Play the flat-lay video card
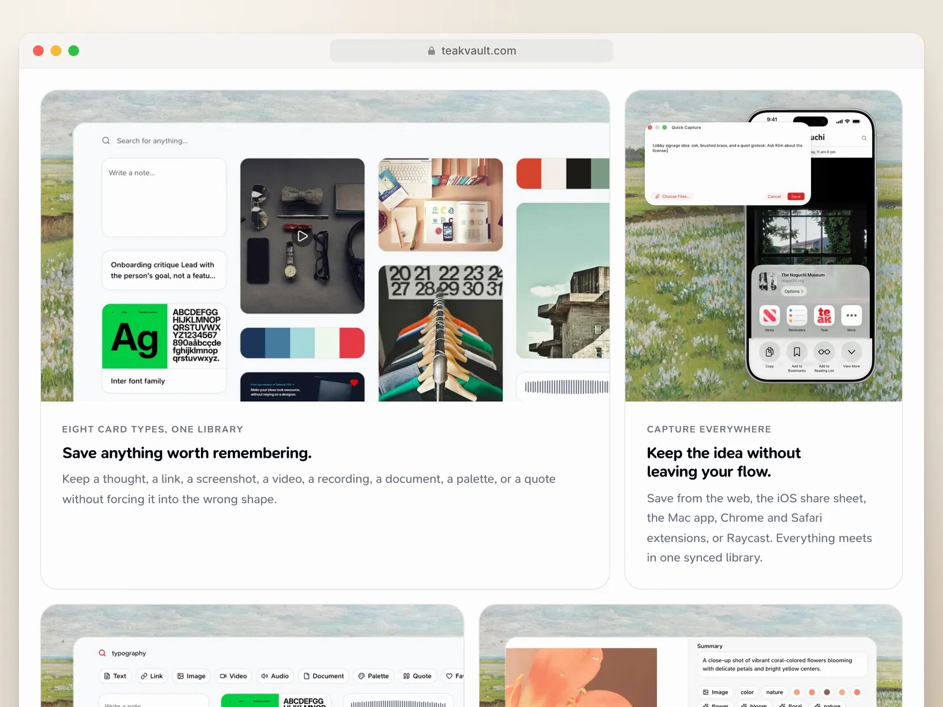Viewport: 943px width, 707px height. pos(302,236)
